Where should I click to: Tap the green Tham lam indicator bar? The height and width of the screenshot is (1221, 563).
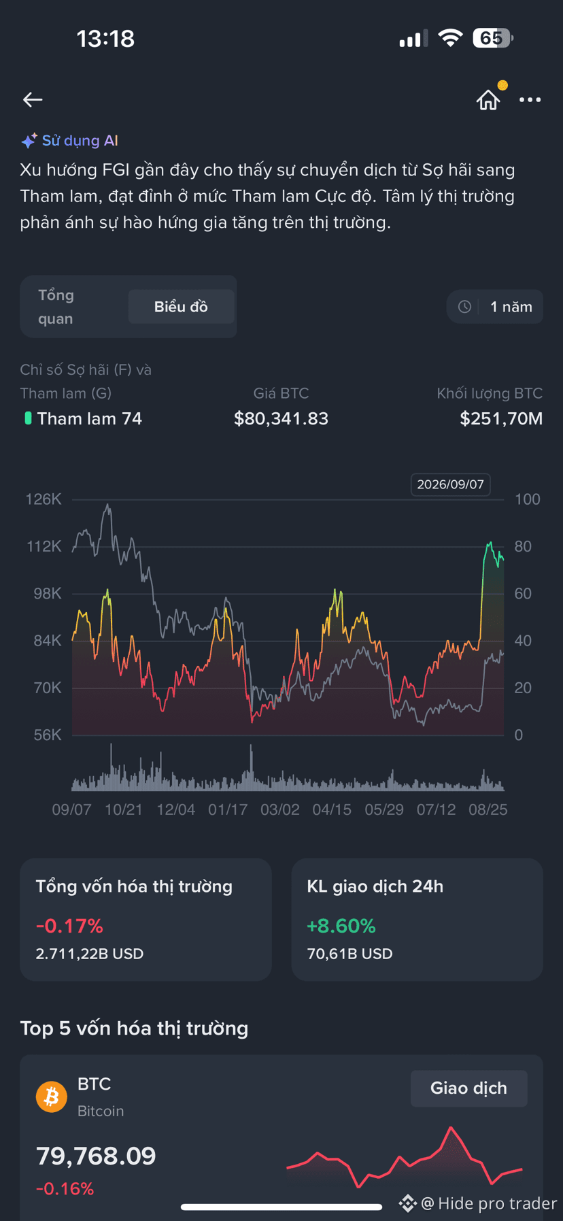coord(28,418)
